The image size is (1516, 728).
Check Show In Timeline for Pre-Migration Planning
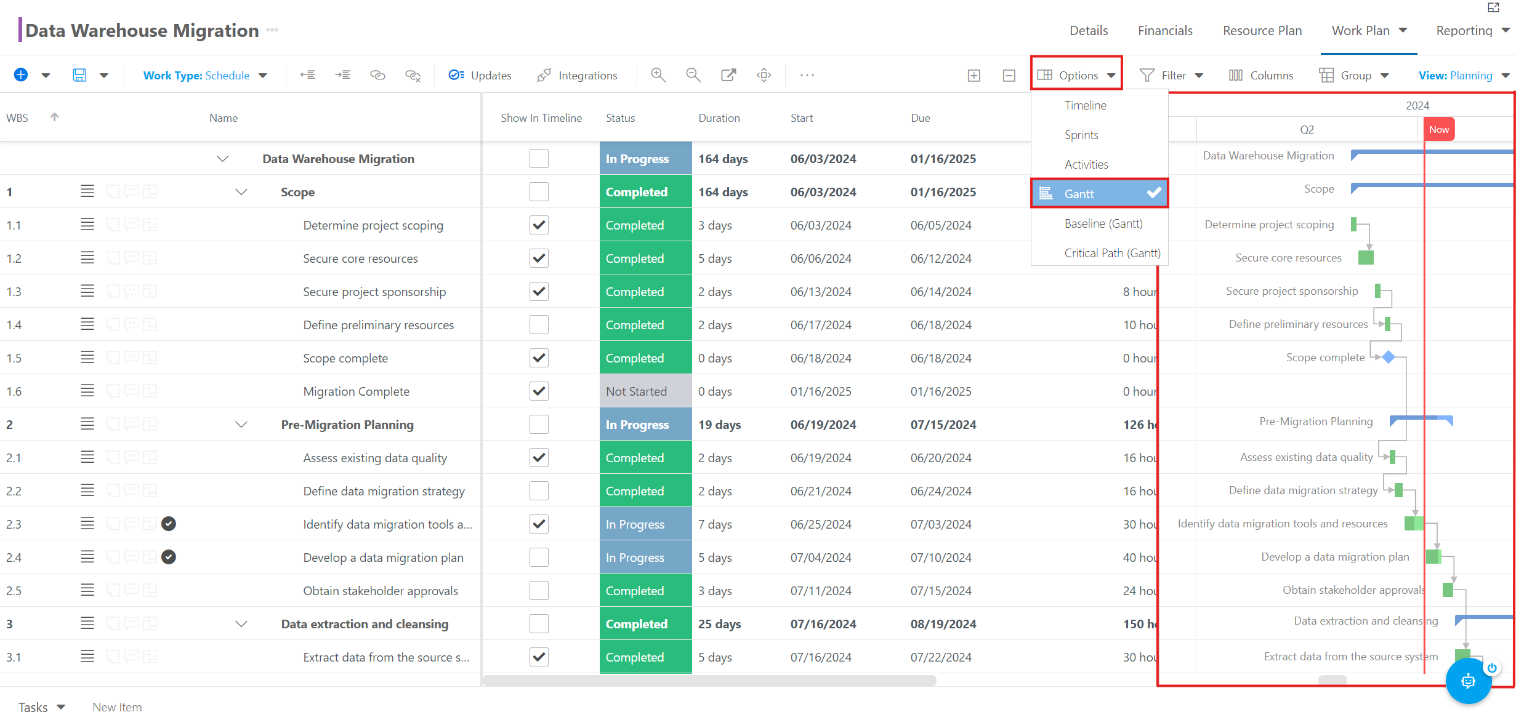coord(539,424)
